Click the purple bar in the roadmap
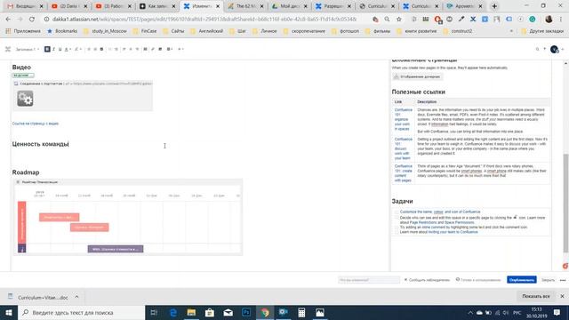The height and width of the screenshot is (320, 569). (x=116, y=249)
